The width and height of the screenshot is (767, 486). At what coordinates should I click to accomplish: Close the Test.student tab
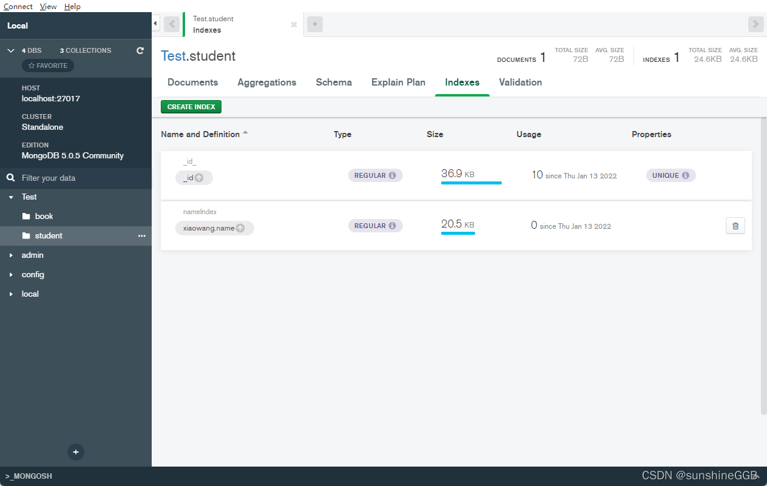(x=294, y=24)
